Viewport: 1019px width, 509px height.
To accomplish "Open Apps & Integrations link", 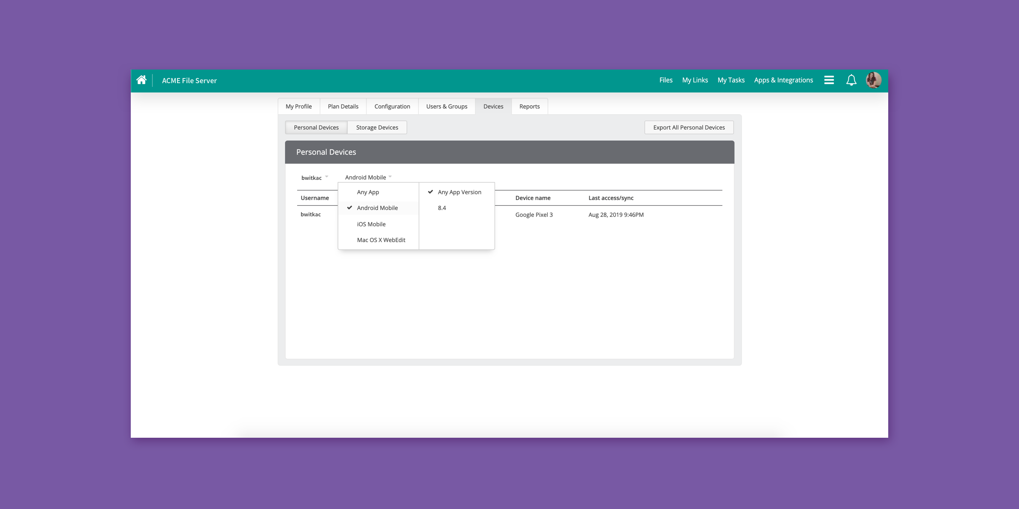I will 783,80.
